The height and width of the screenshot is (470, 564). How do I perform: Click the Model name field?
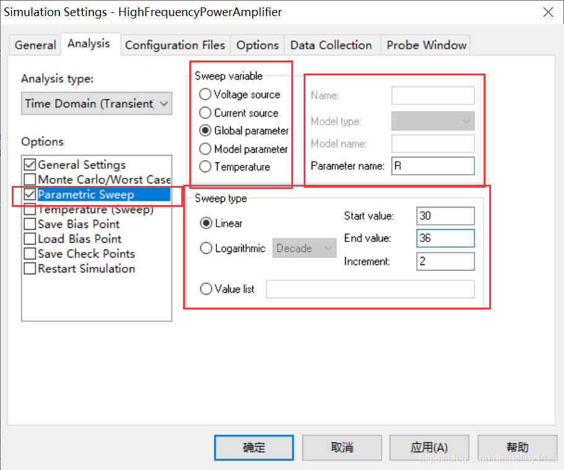coord(433,144)
